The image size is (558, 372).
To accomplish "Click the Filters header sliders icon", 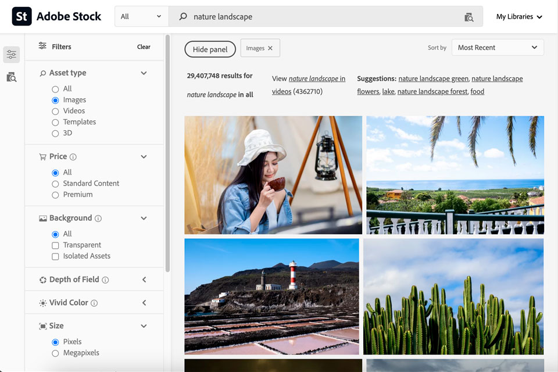I will pos(42,46).
